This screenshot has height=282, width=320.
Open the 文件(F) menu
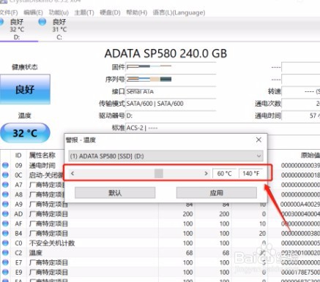pos(9,12)
